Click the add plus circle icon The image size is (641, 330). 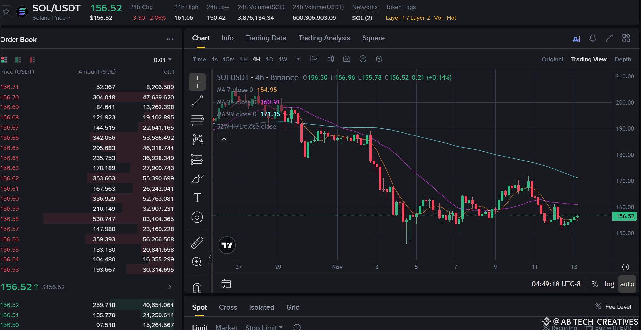363,59
